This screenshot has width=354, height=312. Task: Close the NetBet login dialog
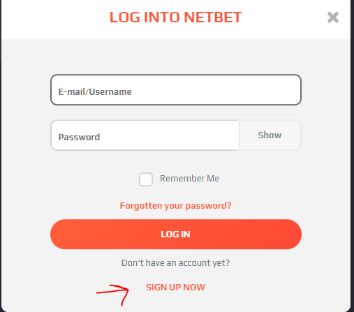[333, 17]
